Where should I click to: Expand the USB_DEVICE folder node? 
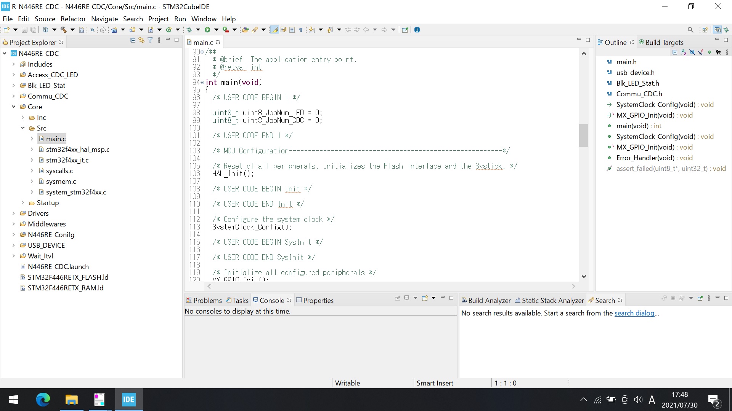click(14, 245)
